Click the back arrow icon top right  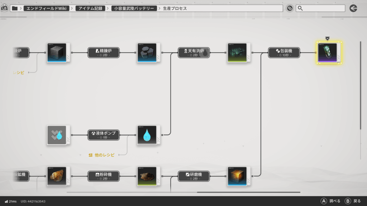353,8
